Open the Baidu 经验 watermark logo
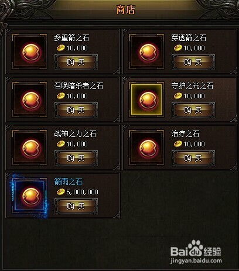 coord(196,252)
